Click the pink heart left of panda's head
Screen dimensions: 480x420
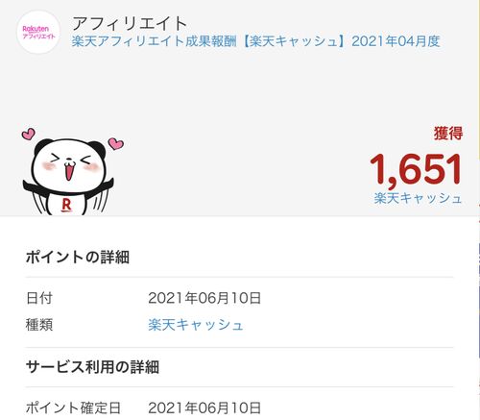click(x=28, y=134)
